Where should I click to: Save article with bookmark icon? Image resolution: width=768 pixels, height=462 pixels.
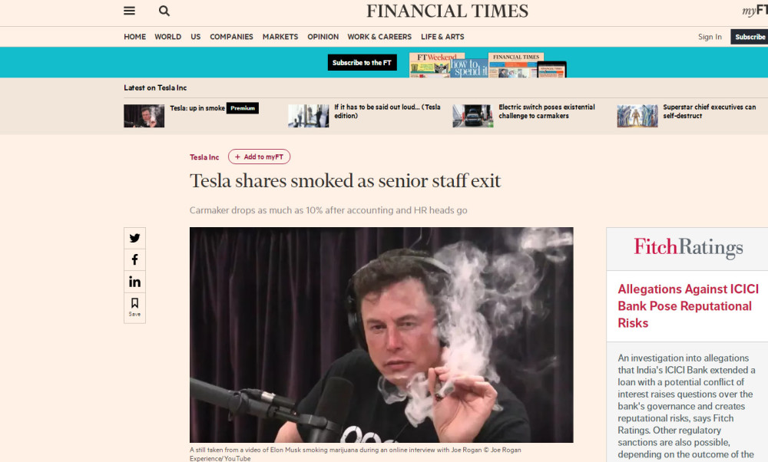coord(134,307)
